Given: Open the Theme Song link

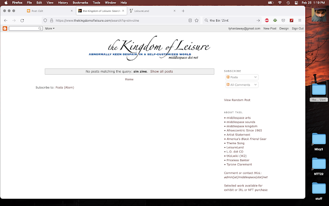Looking at the screenshot, I should point(235,143).
